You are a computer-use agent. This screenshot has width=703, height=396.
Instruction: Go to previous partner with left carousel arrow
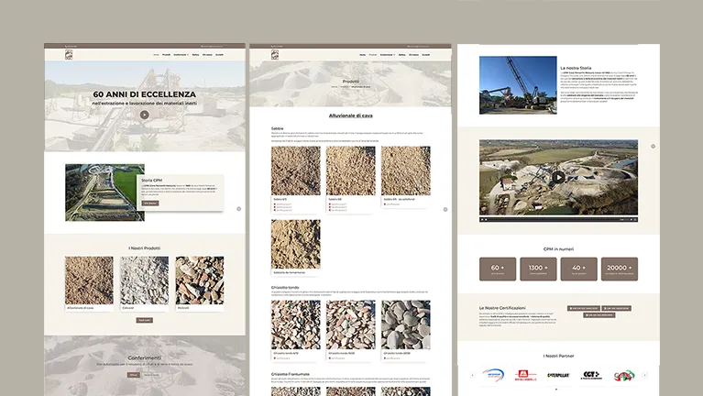point(472,375)
